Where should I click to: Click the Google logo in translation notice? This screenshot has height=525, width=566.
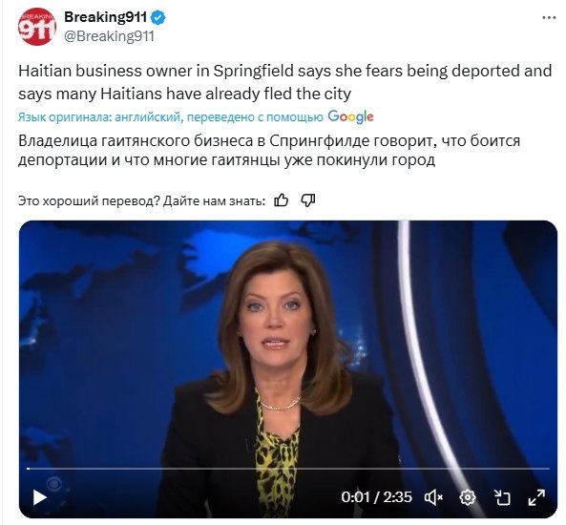(x=350, y=116)
